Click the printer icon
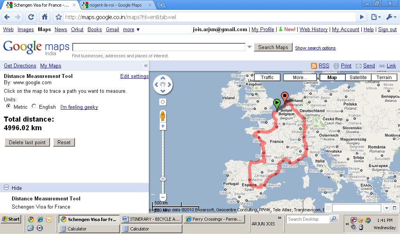This screenshot has width=400, height=239. (x=336, y=66)
